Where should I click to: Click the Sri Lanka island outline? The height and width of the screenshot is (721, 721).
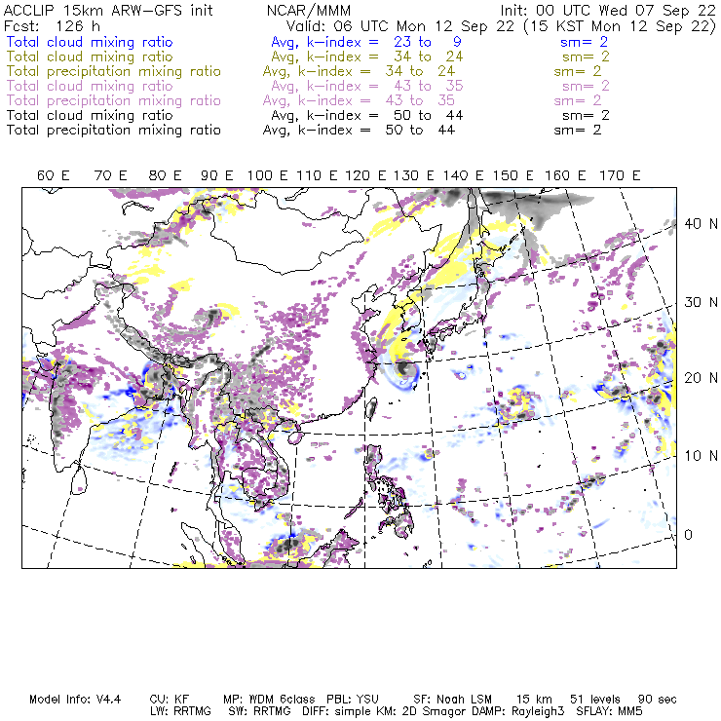(80, 478)
